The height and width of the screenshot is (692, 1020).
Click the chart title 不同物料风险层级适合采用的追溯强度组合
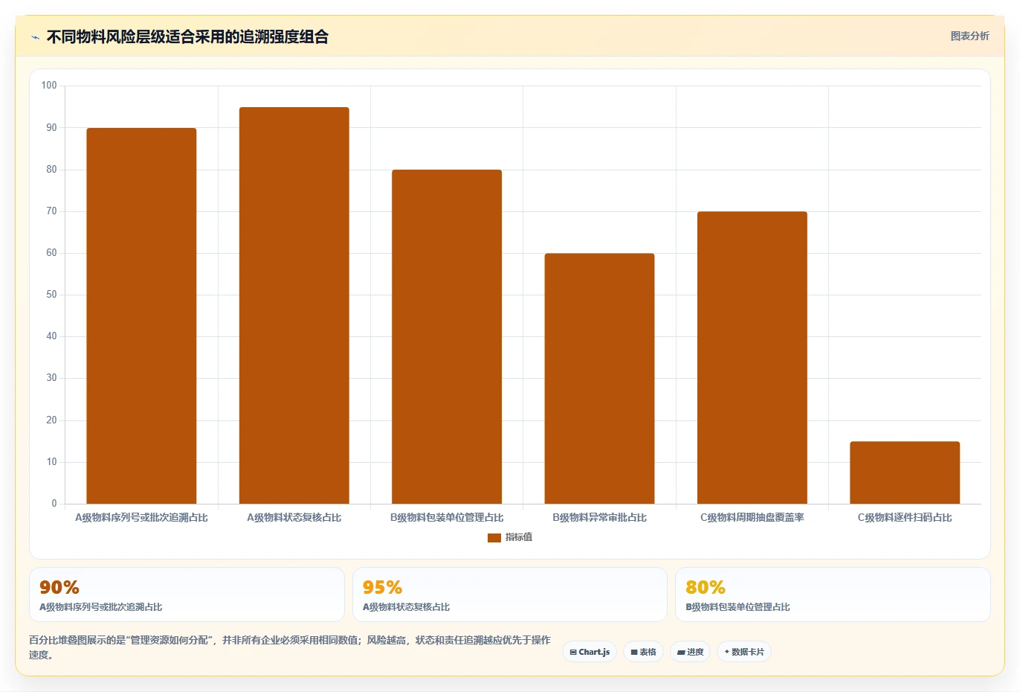point(187,36)
